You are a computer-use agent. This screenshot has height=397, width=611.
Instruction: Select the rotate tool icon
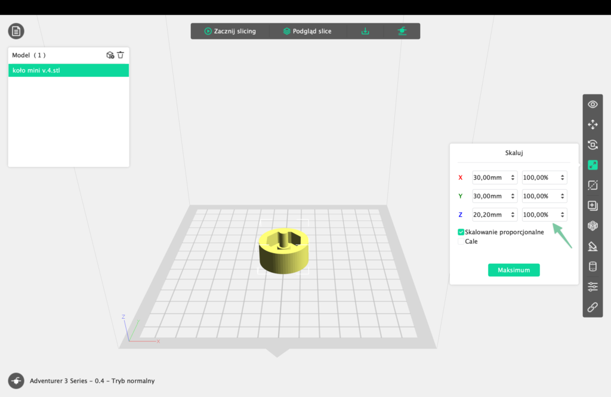tap(593, 145)
